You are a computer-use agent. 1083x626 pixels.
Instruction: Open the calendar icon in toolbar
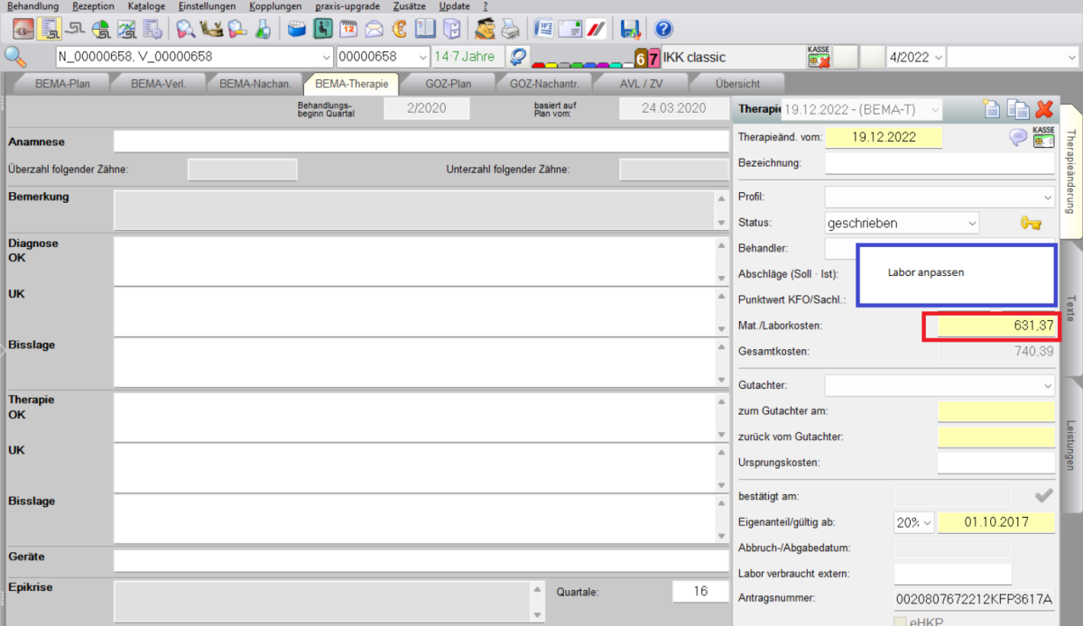click(x=348, y=28)
